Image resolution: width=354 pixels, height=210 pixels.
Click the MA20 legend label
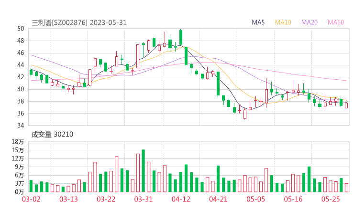click(310, 22)
